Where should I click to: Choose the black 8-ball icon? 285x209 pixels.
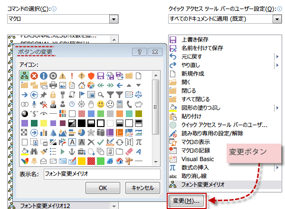pyautogui.click(x=25, y=114)
